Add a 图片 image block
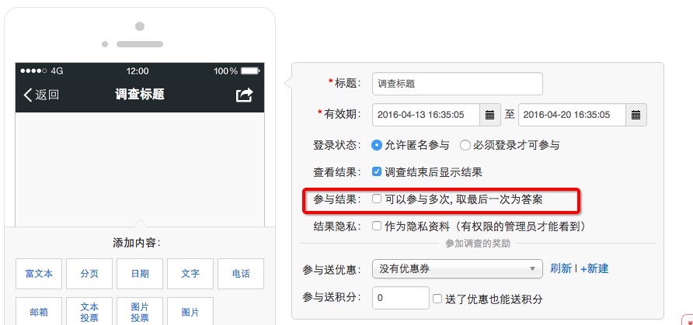Image resolution: width=693 pixels, height=325 pixels. [190, 312]
